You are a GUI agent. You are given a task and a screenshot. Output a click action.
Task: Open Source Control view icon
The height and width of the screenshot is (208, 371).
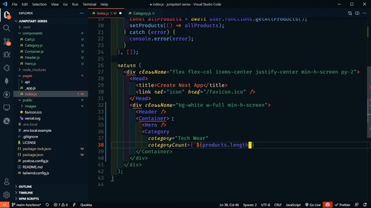pos(6,42)
